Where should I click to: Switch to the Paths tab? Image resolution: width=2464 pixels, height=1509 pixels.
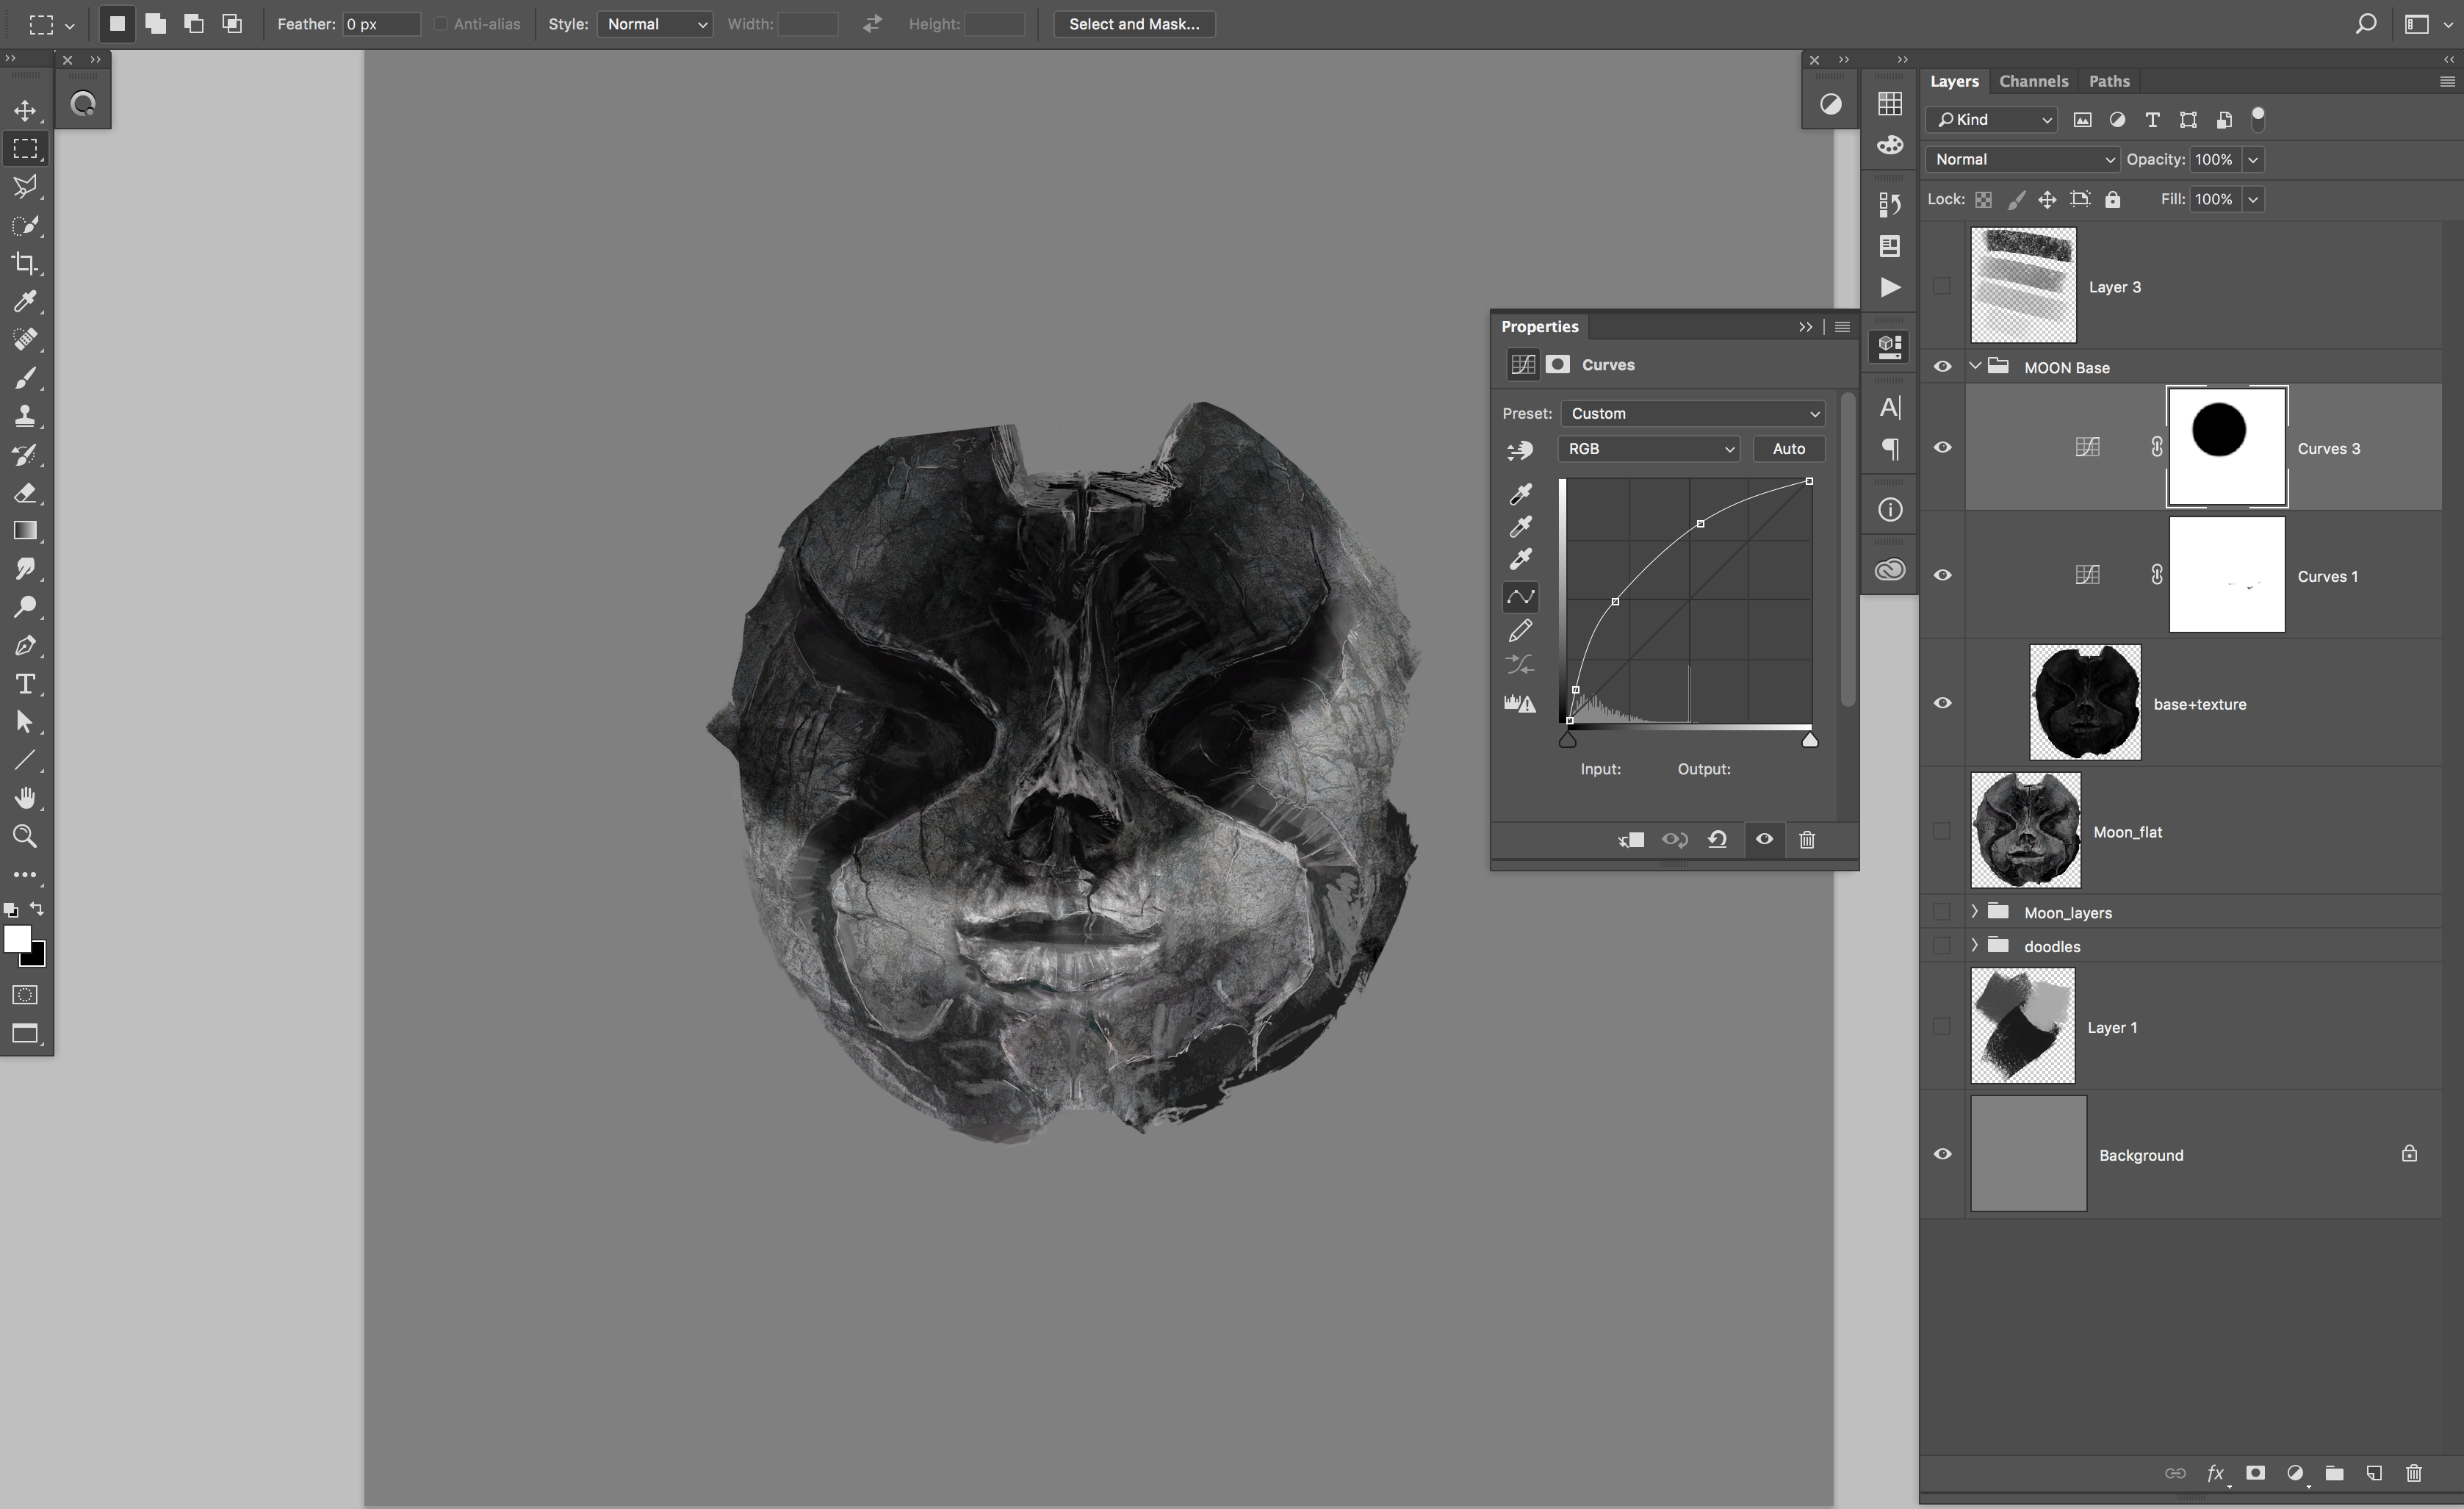2109,81
